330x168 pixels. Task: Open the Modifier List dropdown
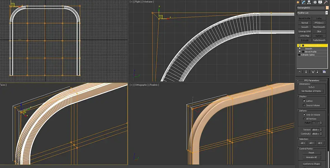(326, 13)
